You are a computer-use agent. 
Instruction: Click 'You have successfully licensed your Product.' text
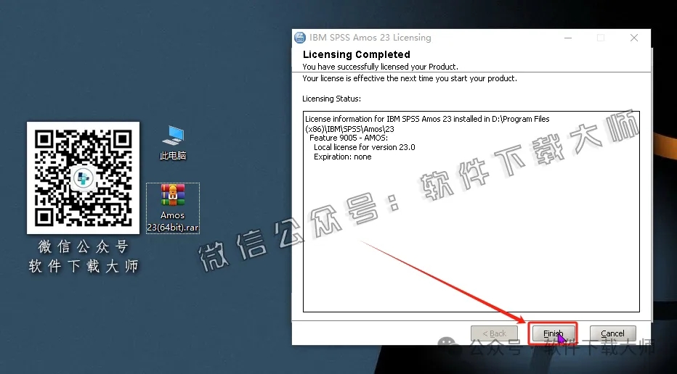pyautogui.click(x=380, y=67)
